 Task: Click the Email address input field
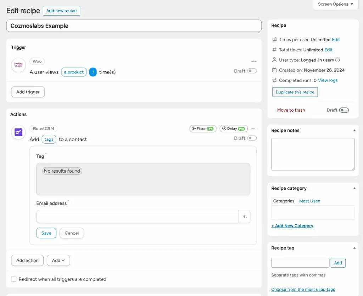(x=138, y=216)
